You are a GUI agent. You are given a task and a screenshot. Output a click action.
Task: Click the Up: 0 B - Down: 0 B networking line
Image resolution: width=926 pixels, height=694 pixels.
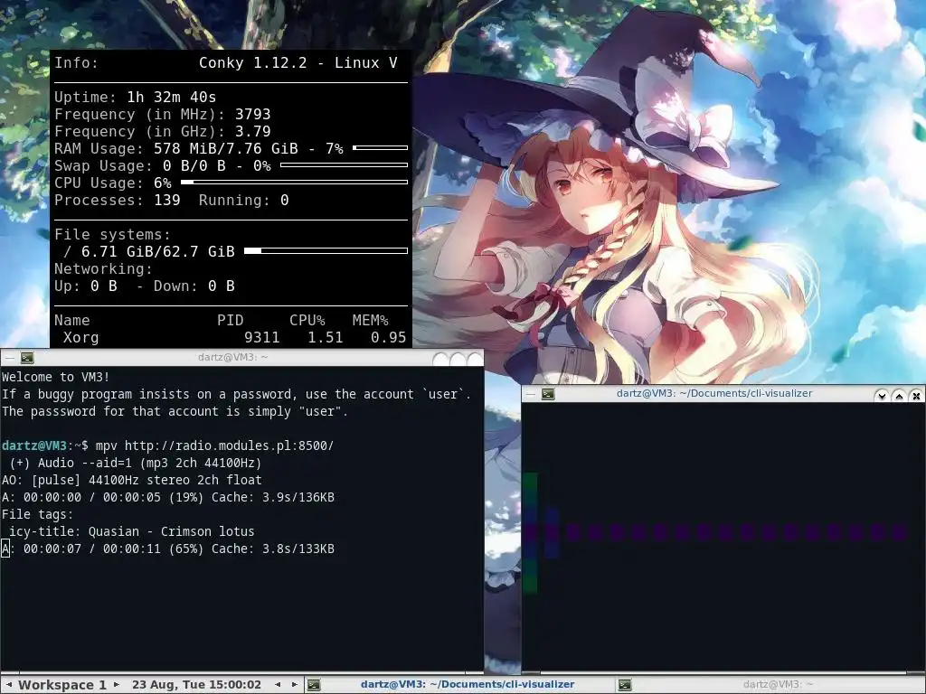pos(144,286)
